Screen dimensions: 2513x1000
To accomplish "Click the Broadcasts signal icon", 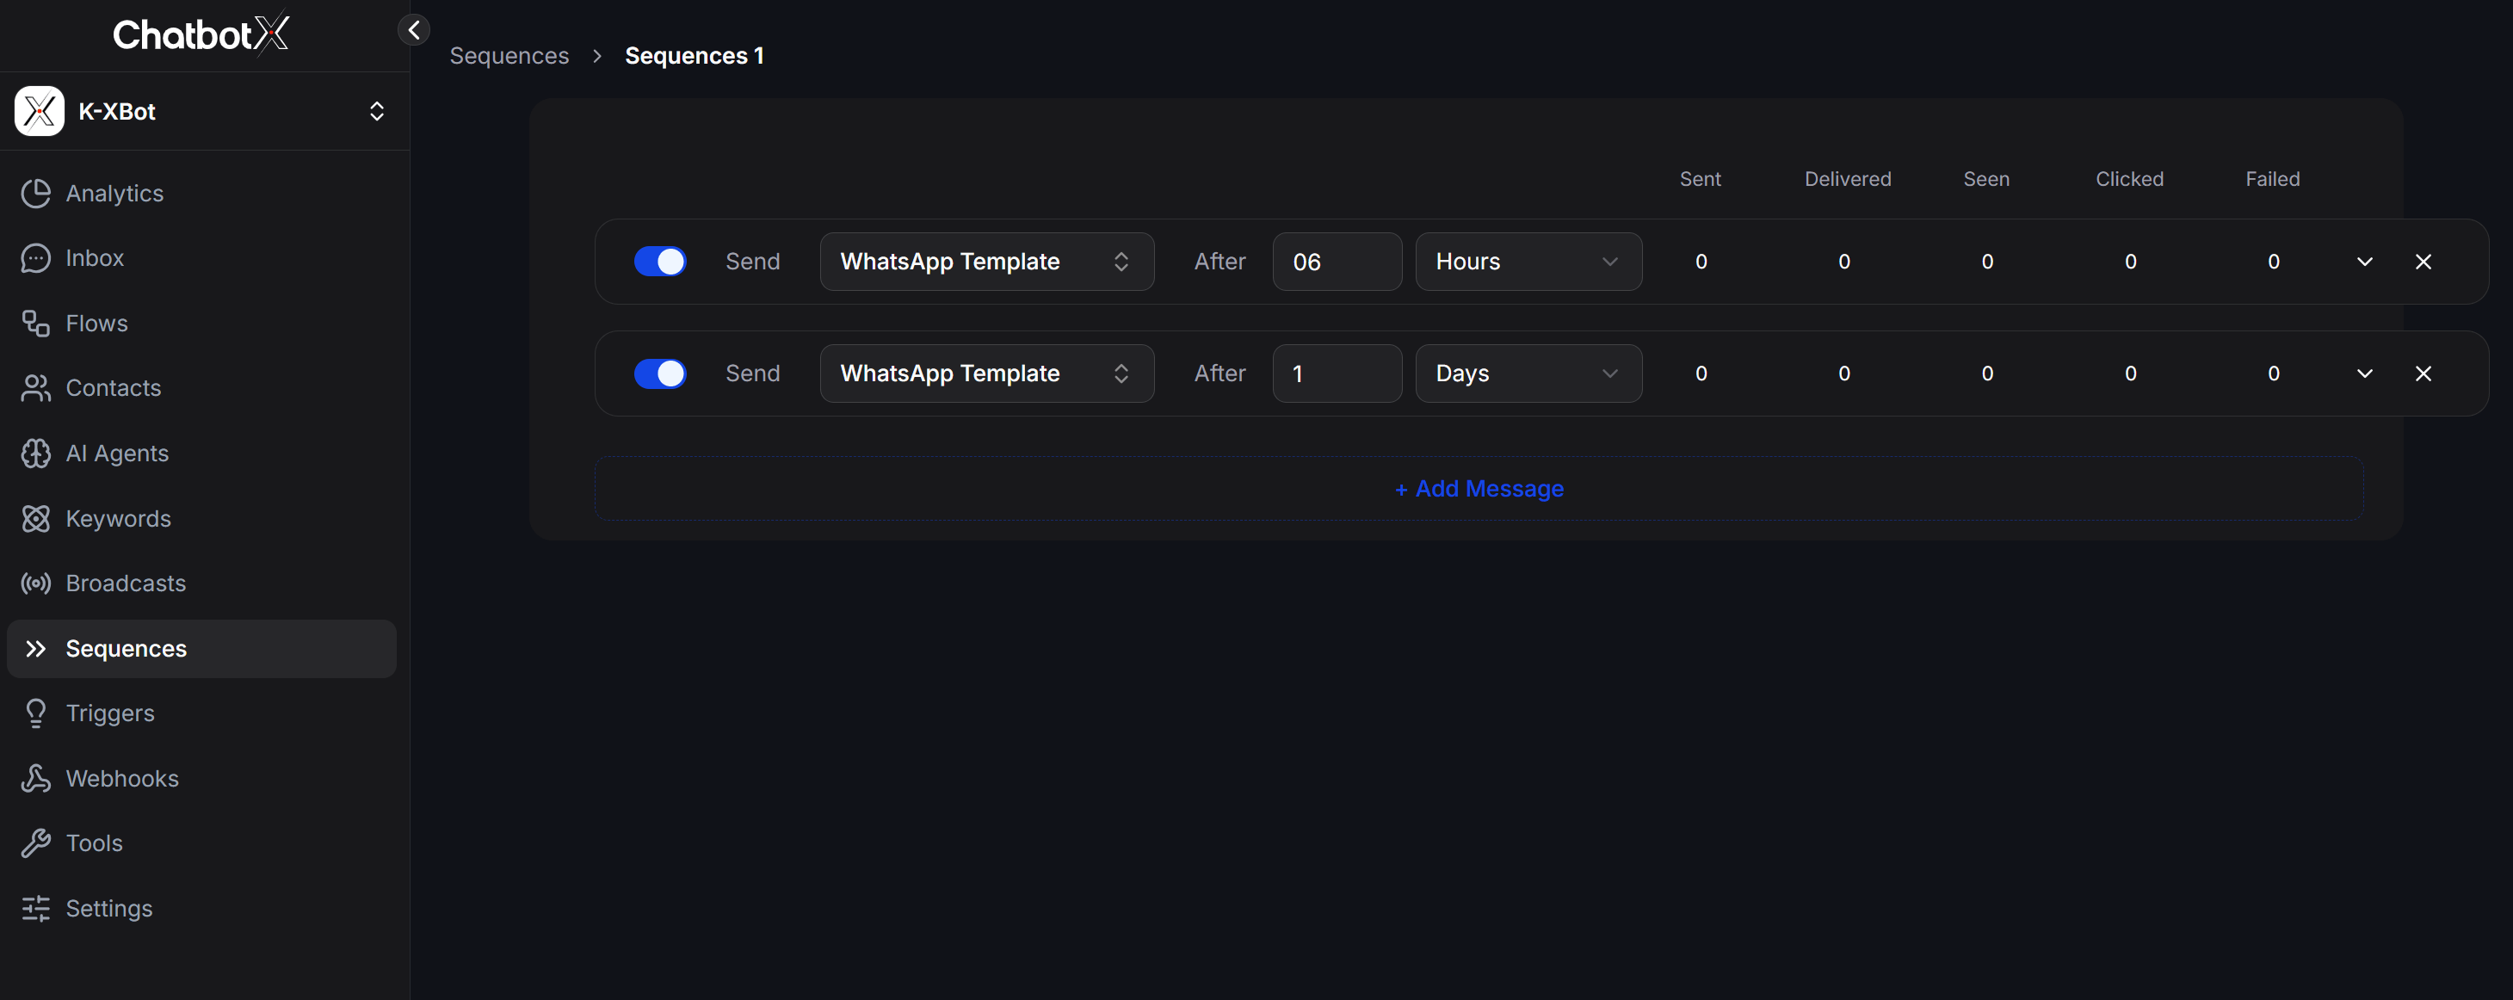I will [x=36, y=583].
